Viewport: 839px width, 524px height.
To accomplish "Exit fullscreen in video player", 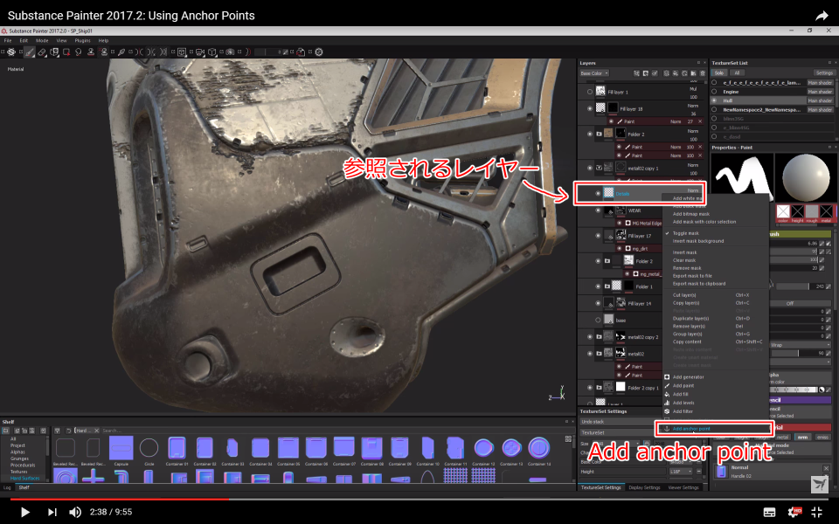I will point(817,513).
